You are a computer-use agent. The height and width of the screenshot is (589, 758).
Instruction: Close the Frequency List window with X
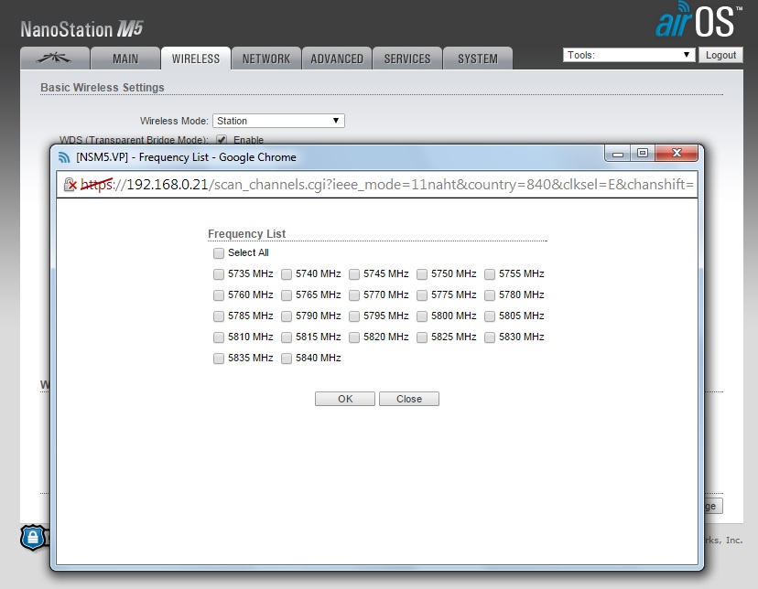pos(677,154)
